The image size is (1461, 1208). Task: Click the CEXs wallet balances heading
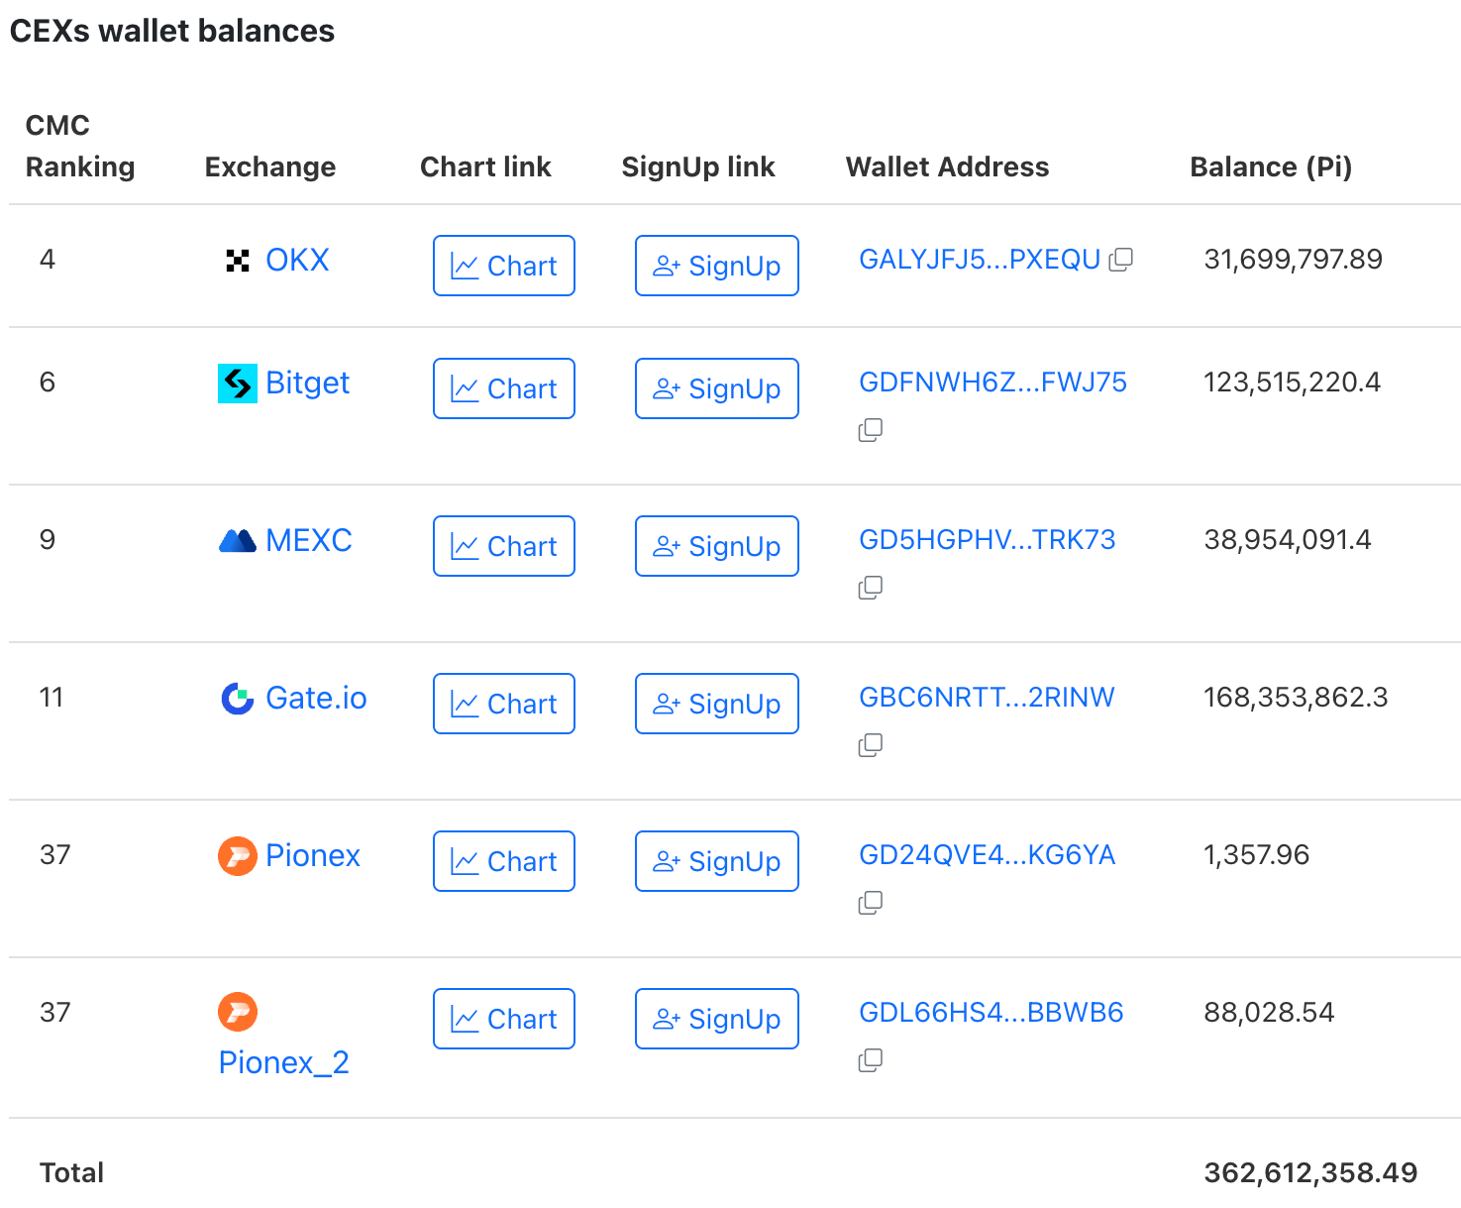click(x=172, y=31)
